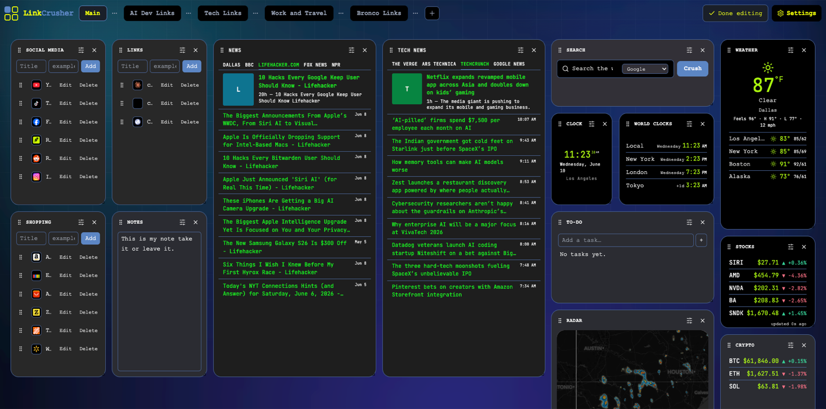The width and height of the screenshot is (826, 409).
Task: Click Add in Social Media widget
Action: (90, 66)
